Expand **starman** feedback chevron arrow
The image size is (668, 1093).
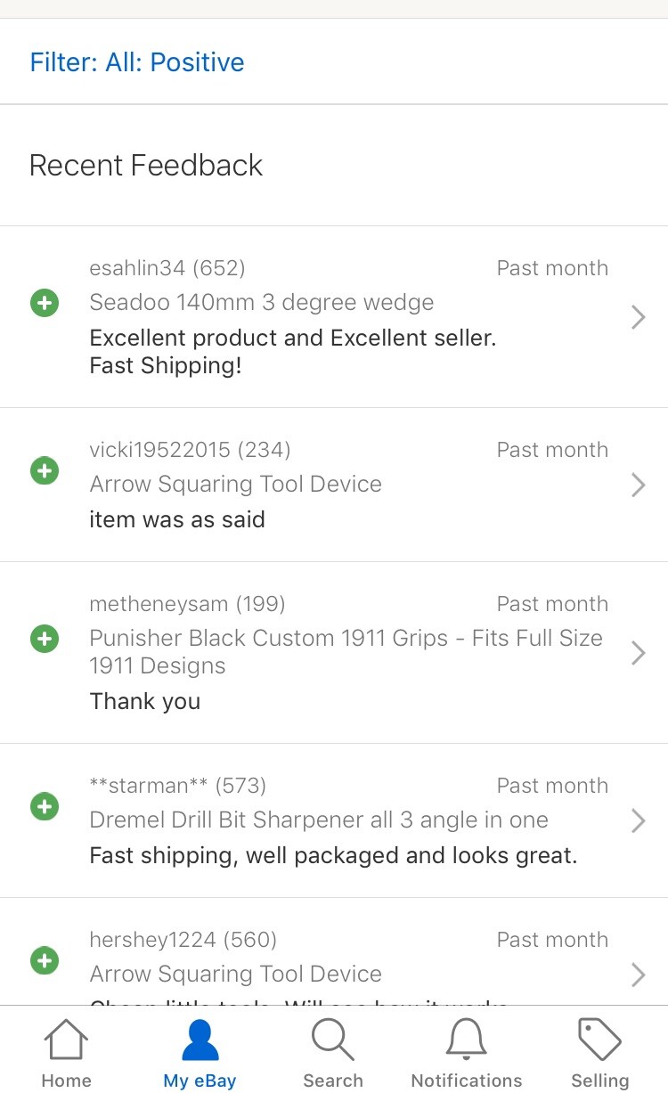[x=638, y=820]
